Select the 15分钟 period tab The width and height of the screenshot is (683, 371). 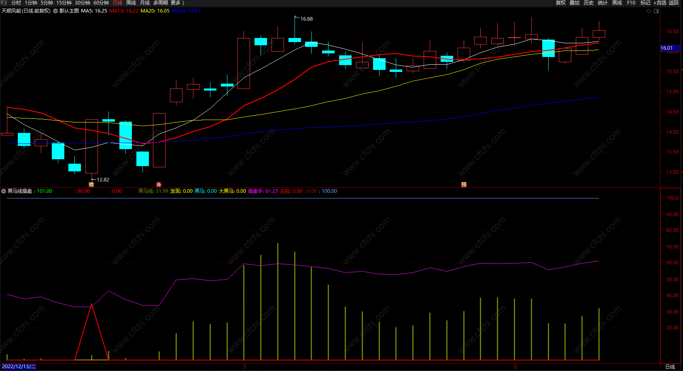coord(64,3)
